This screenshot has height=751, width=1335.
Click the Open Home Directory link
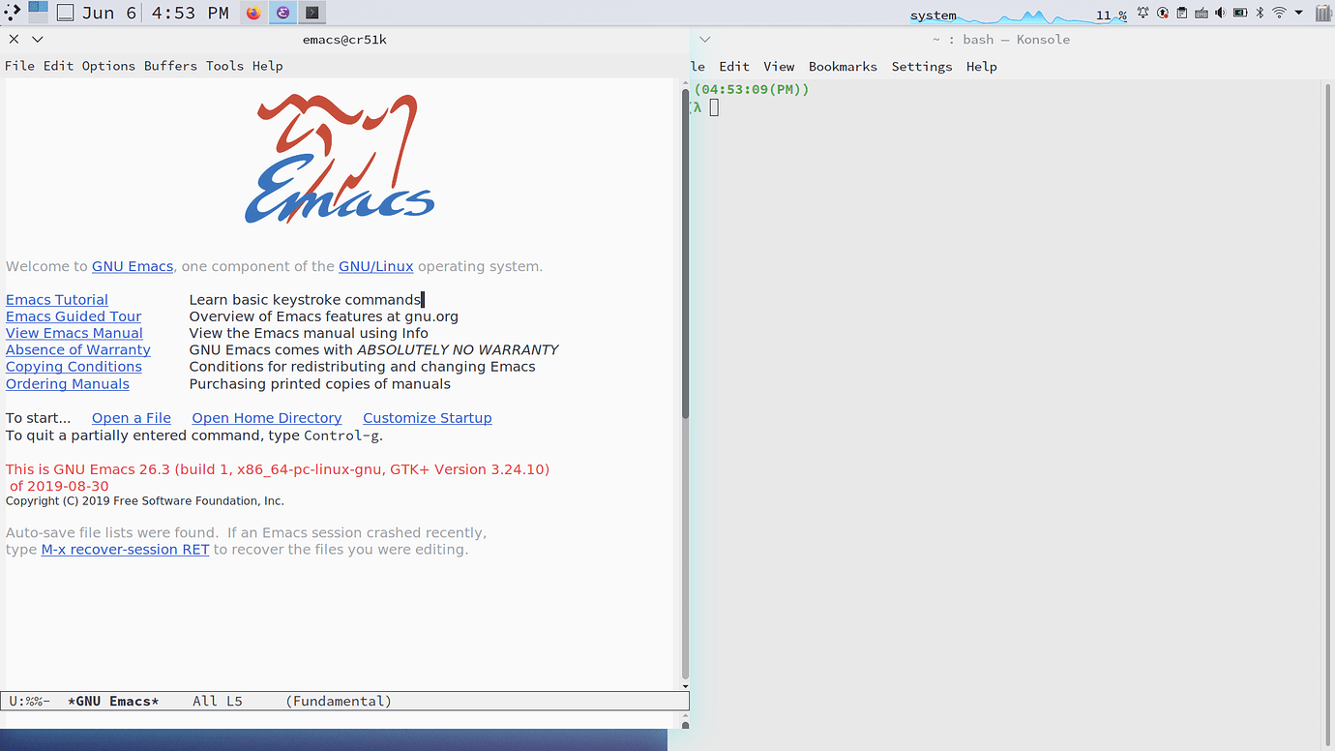pyautogui.click(x=266, y=417)
